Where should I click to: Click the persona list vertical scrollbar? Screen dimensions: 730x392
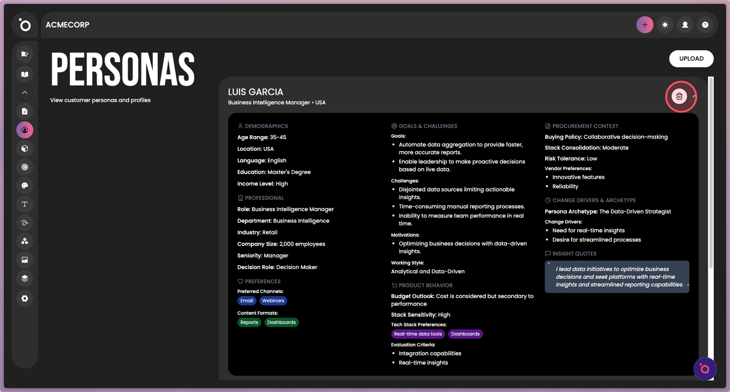(x=710, y=173)
